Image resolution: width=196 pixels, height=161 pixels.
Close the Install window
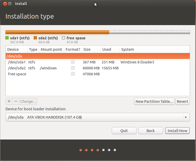click(5, 4)
